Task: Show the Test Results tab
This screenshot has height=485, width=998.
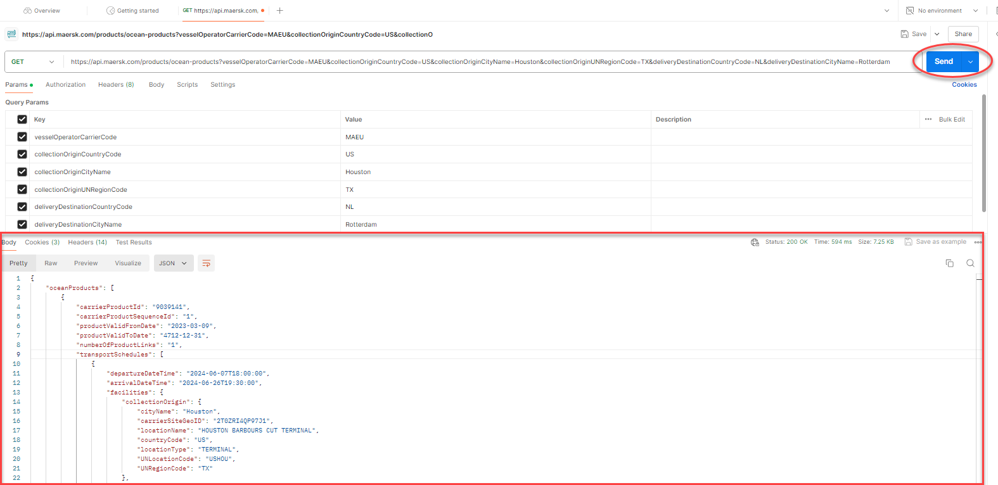Action: coord(134,242)
